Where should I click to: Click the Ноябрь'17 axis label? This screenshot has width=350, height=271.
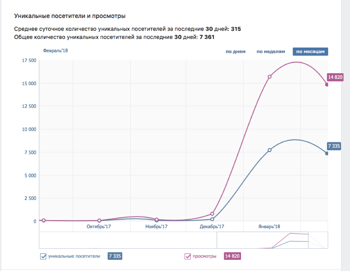click(156, 227)
